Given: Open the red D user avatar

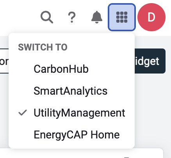Looking at the screenshot, I should (x=151, y=17).
